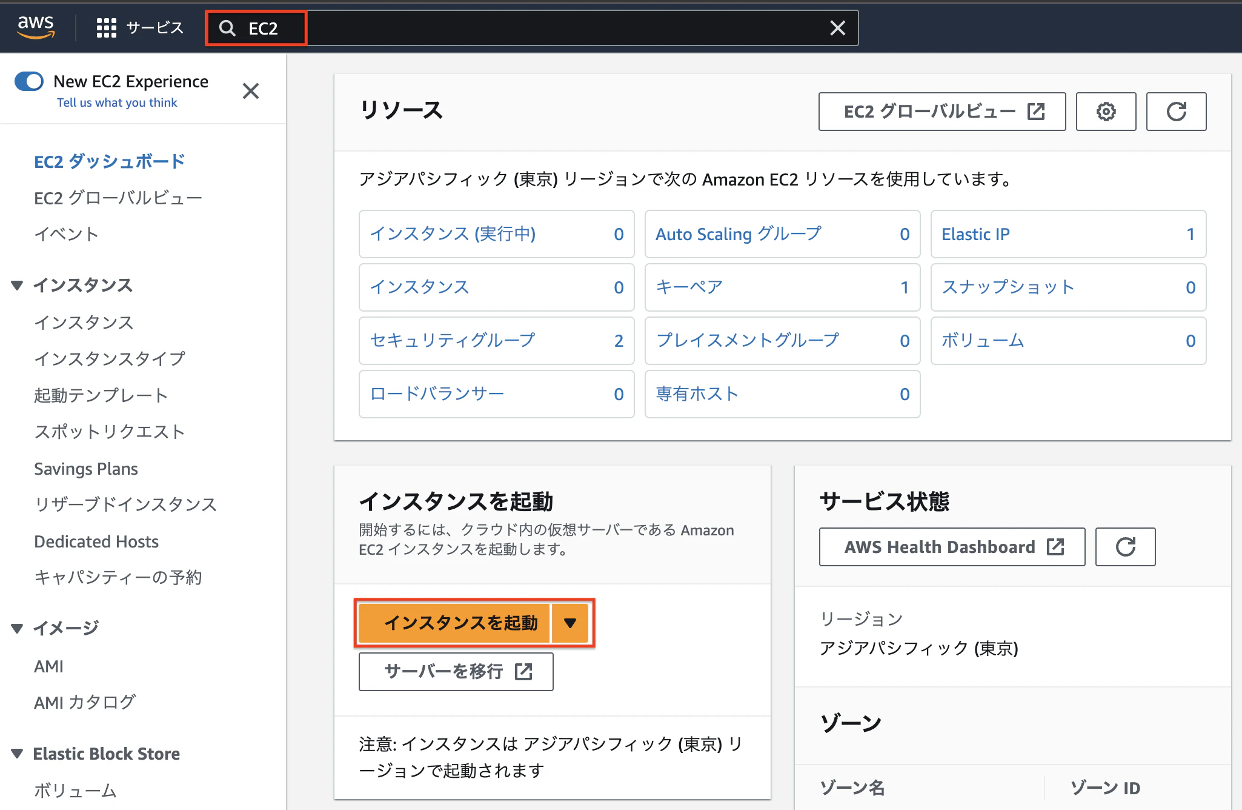Open EC2 グローバルビュー button

(942, 112)
